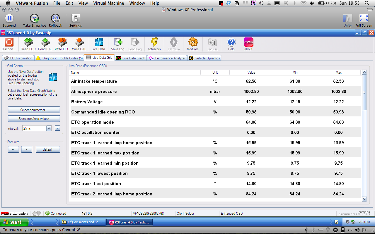The image size is (375, 234).
Task: Open the Virtual Machine menu
Action: pos(108,3)
